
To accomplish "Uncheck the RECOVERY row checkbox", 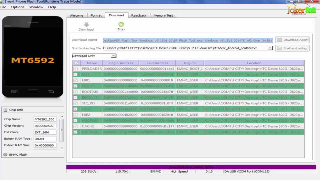I will point(75,97).
